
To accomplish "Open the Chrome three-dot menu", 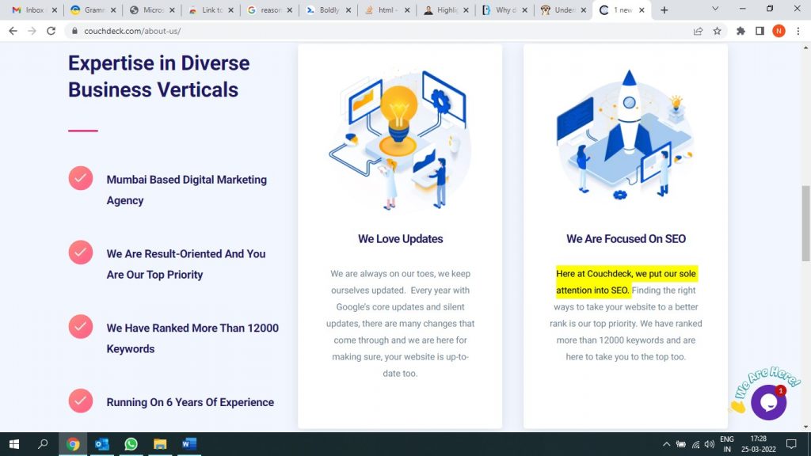I will point(798,31).
